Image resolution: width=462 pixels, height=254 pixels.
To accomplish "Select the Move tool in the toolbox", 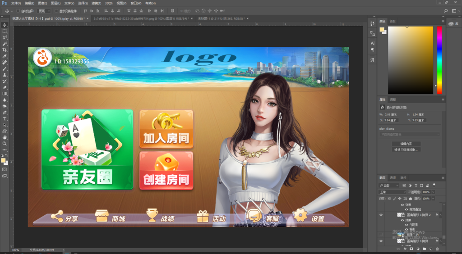I will tap(5, 25).
